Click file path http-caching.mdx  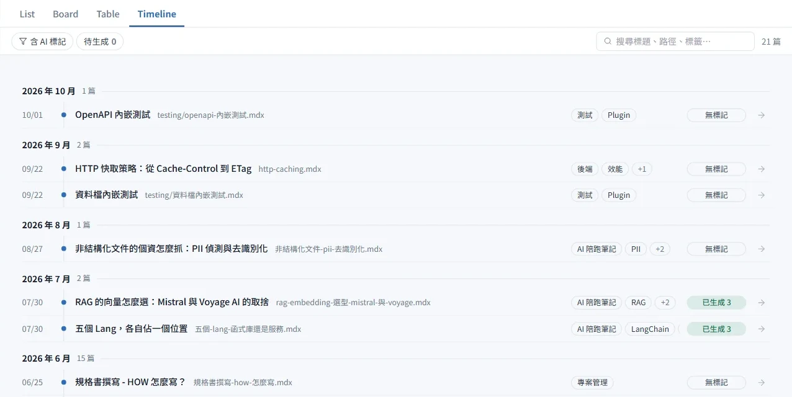pos(290,169)
